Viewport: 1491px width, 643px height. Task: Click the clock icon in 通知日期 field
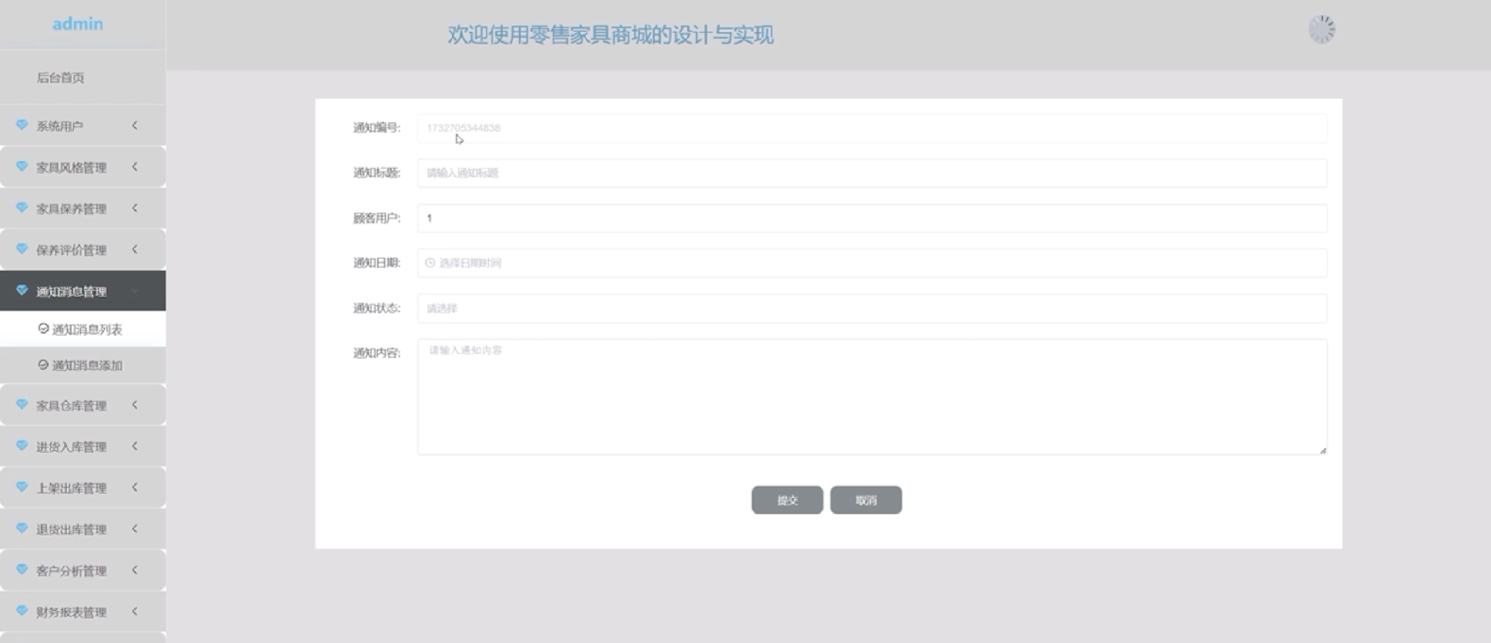pos(430,263)
